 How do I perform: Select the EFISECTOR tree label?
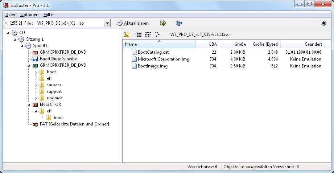click(50, 104)
